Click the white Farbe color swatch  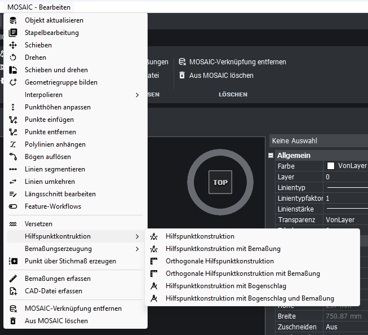pos(331,166)
